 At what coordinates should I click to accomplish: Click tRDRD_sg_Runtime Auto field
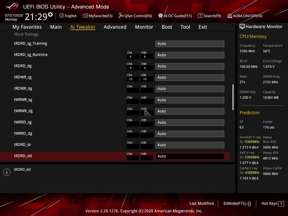point(190,55)
